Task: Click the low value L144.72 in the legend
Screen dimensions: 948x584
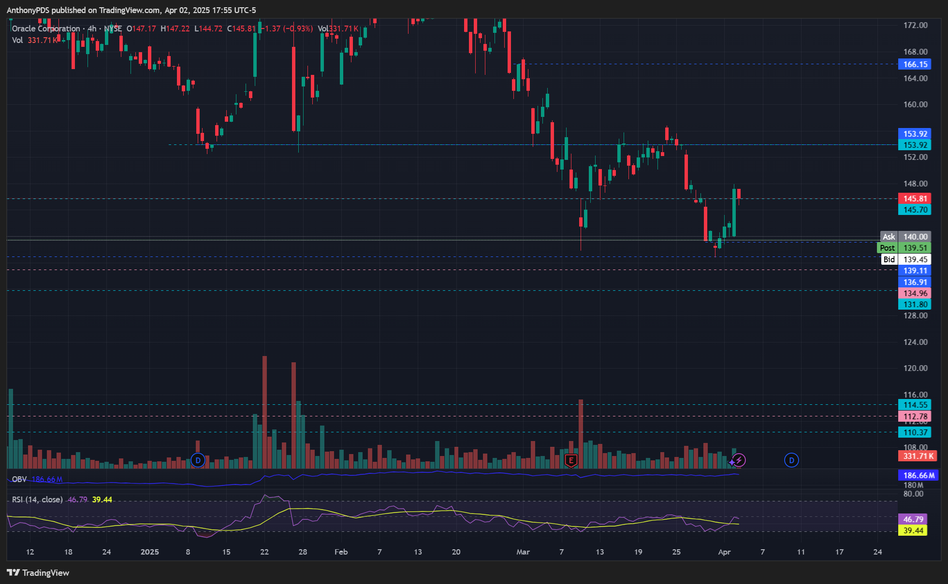Action: [208, 28]
